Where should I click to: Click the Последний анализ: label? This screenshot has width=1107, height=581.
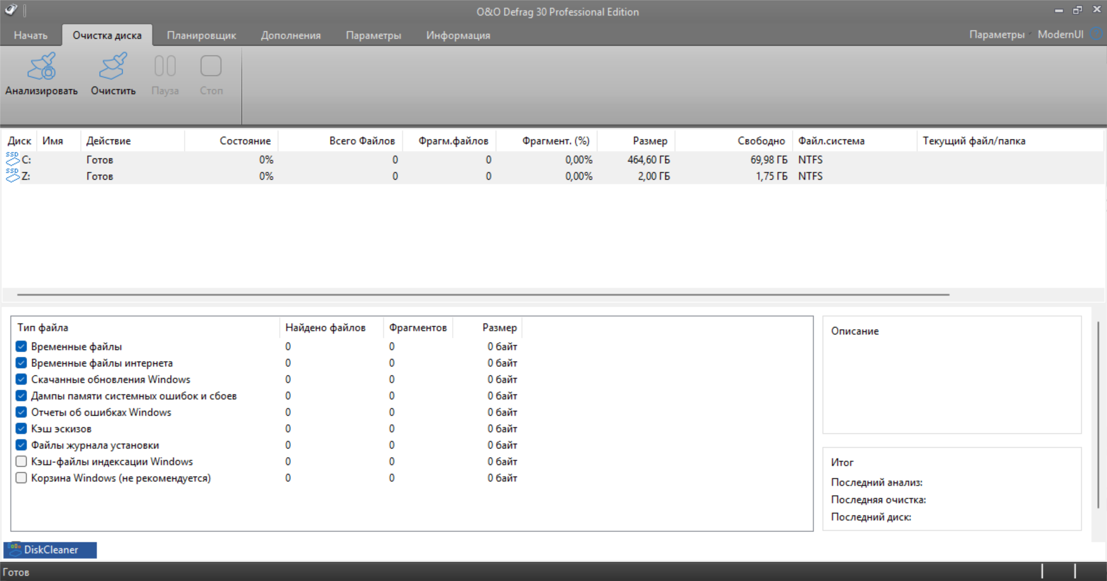[x=876, y=482]
